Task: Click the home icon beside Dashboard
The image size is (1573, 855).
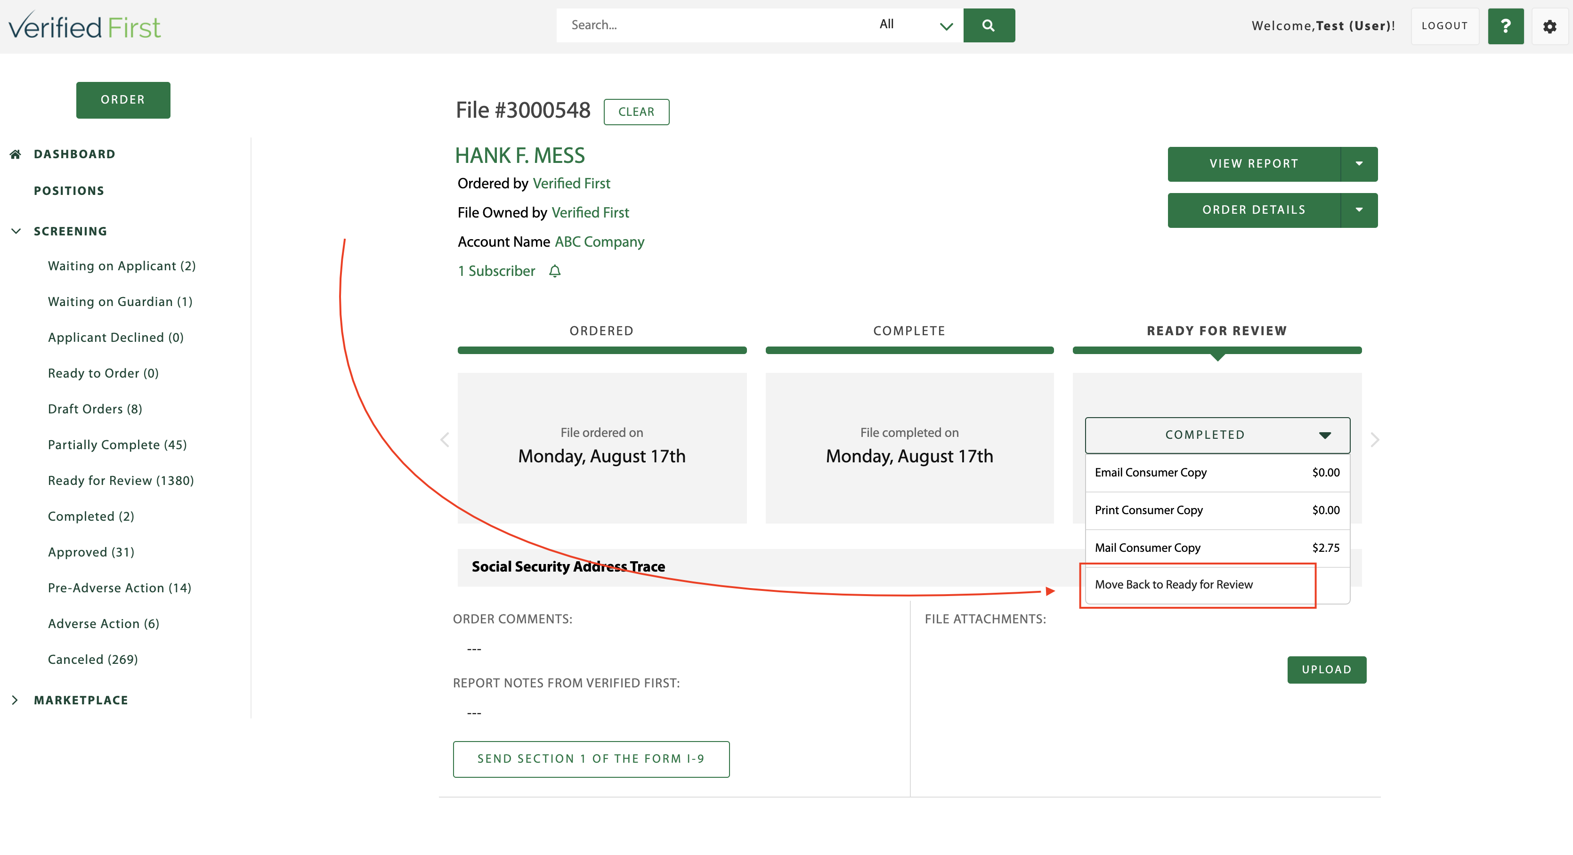Action: [x=15, y=154]
